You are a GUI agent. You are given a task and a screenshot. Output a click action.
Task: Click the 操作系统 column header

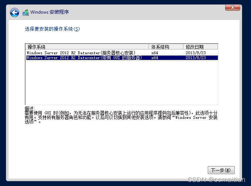pos(87,47)
